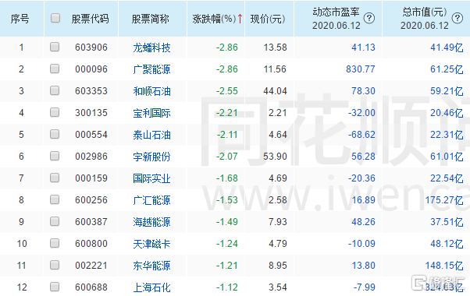Click market cap 61.25亿 for 广聚能源
Viewport: 470px width, 296px height.
tap(447, 69)
